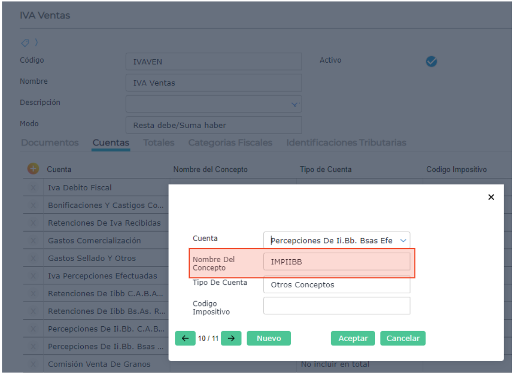This screenshot has width=514, height=376.
Task: Focus the Nombre Del Concepto field
Action: pyautogui.click(x=337, y=262)
